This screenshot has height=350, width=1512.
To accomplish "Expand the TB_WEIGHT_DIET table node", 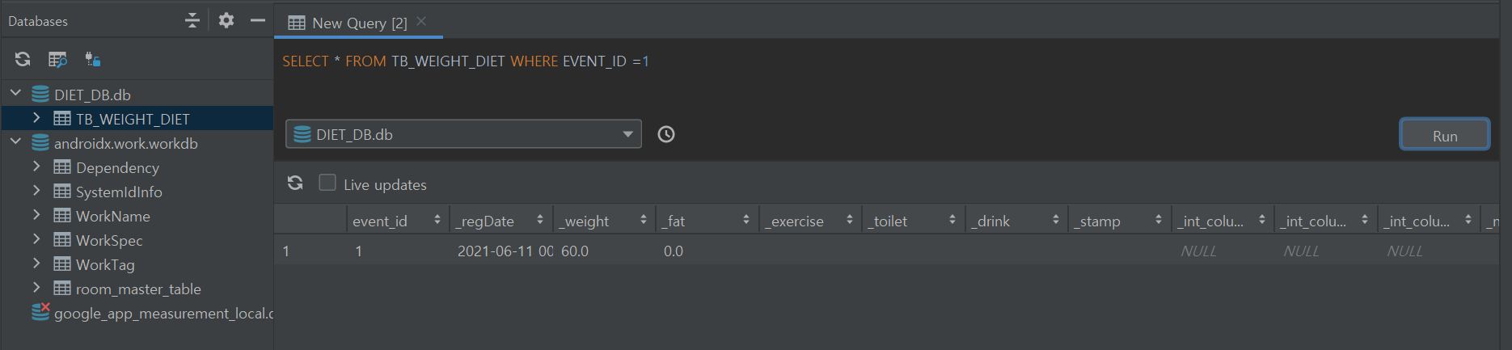I will [36, 118].
